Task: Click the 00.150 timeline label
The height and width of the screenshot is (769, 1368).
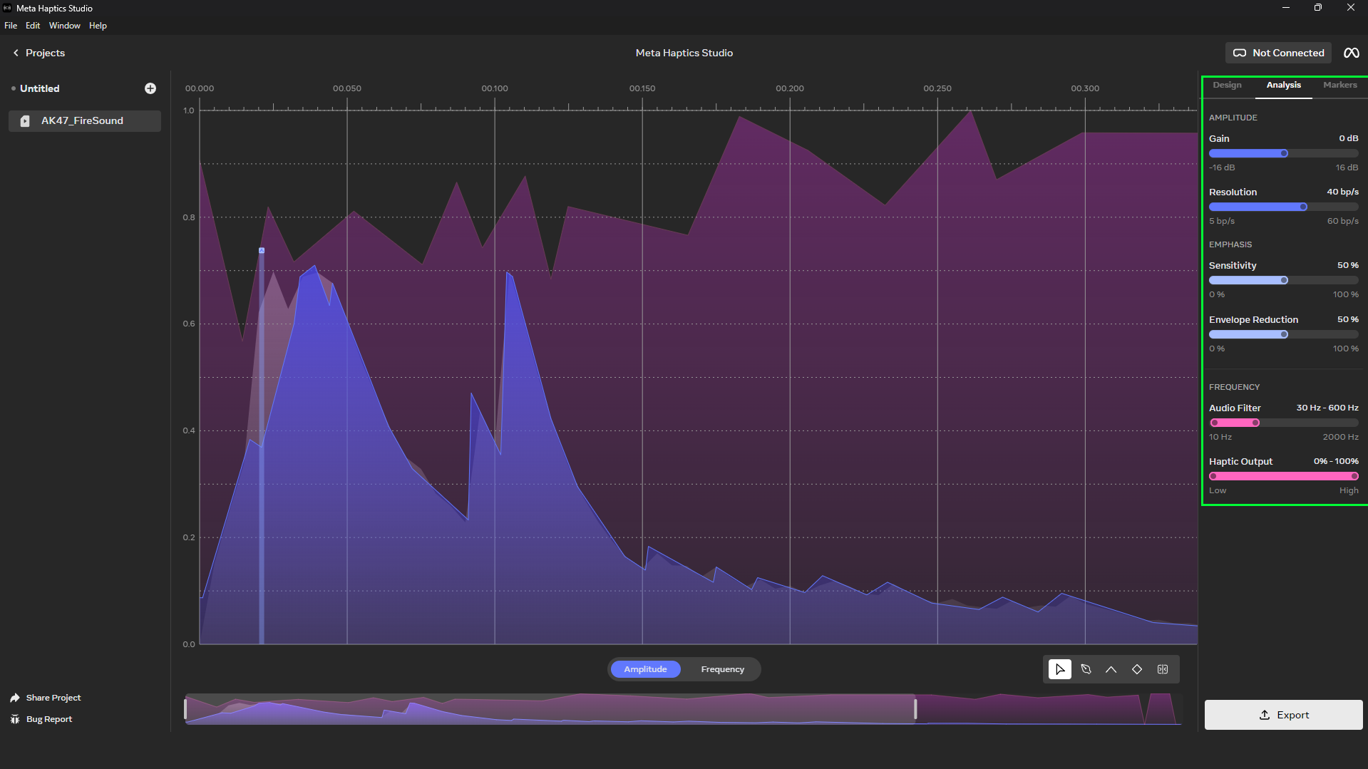Action: pos(642,88)
